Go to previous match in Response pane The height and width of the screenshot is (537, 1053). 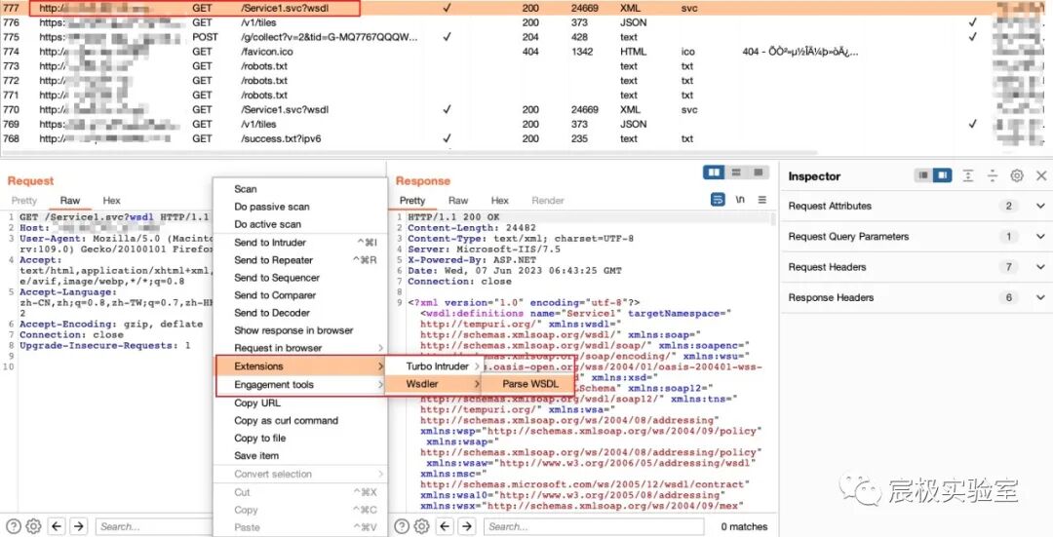(x=445, y=526)
